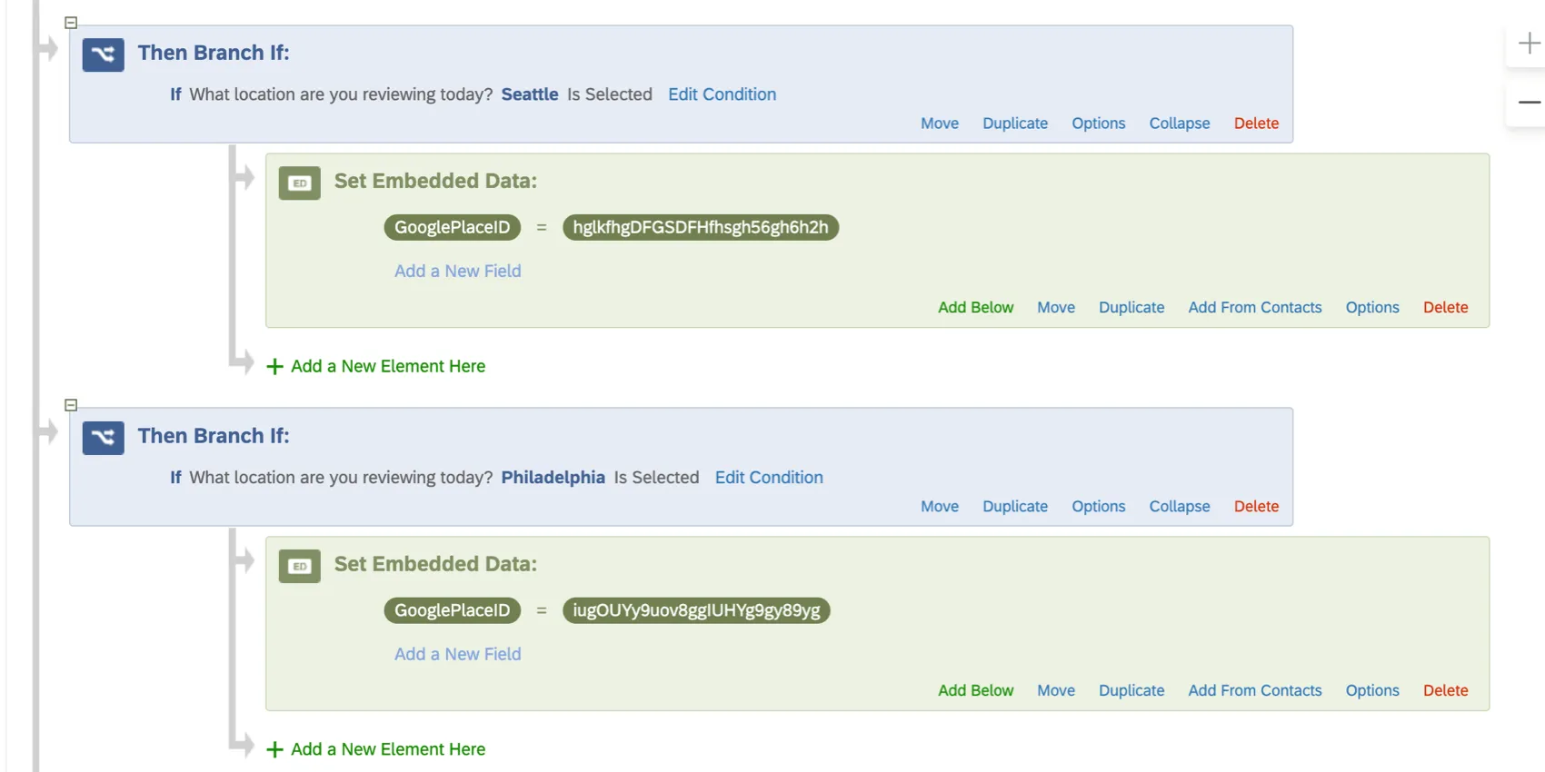
Task: Click Collapse on the Seattle Then Branch If
Action: coord(1179,123)
